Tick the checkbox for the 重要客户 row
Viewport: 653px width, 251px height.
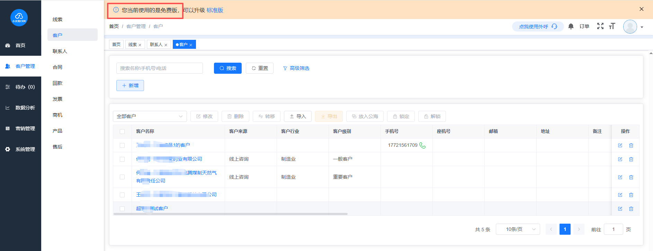[122, 177]
